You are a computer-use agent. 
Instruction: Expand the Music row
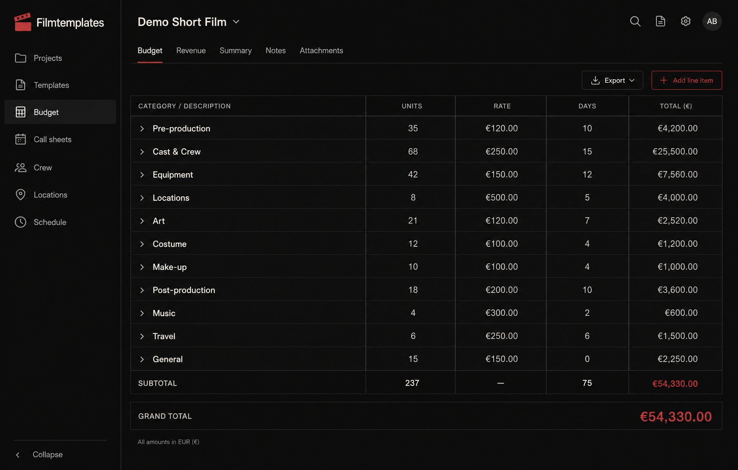142,313
